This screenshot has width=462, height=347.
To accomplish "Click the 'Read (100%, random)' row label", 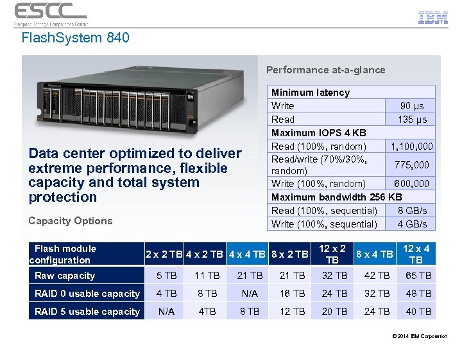I will pos(318,147).
